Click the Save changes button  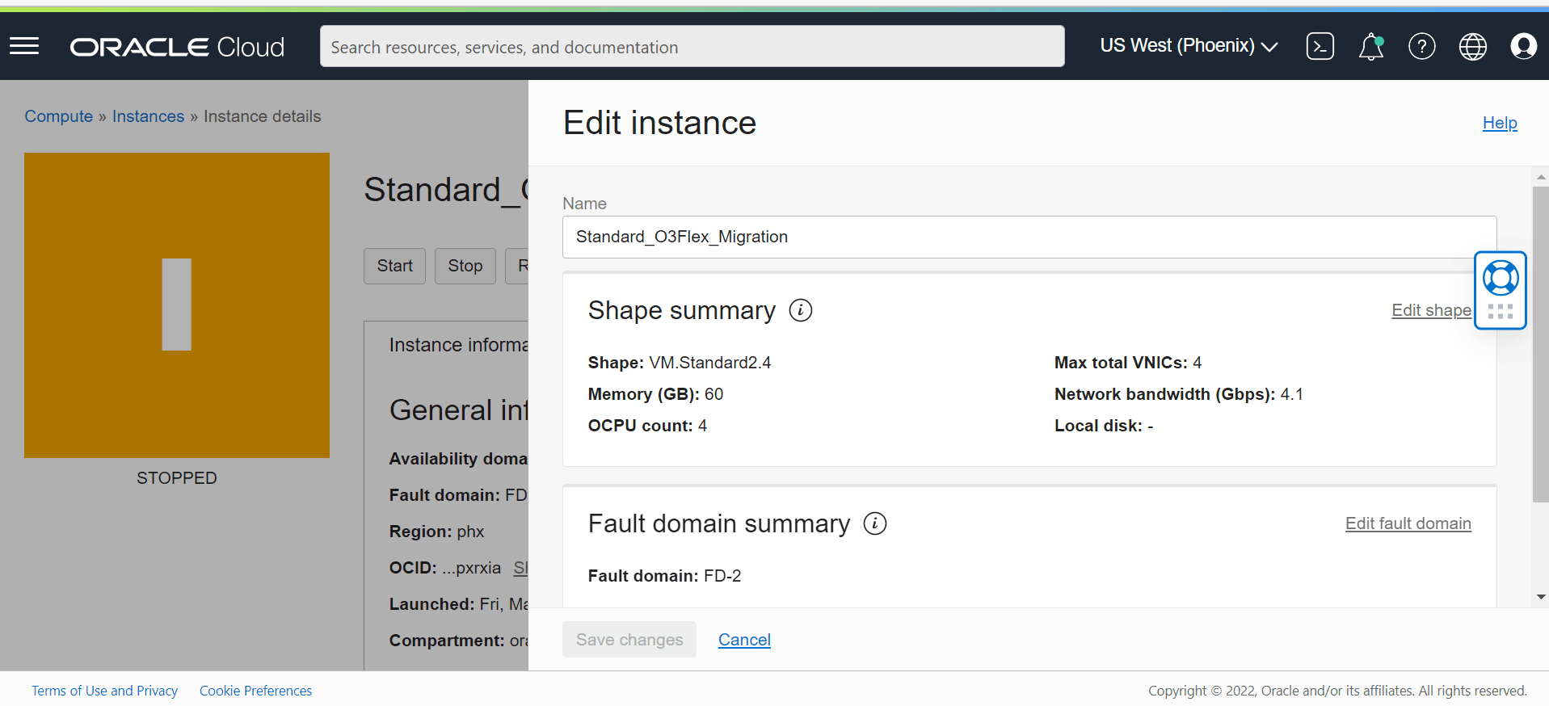(x=629, y=640)
